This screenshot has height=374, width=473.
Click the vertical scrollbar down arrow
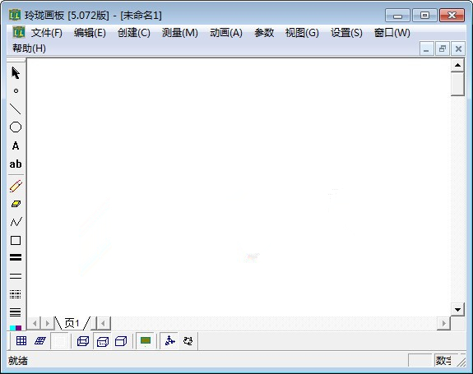click(457, 310)
